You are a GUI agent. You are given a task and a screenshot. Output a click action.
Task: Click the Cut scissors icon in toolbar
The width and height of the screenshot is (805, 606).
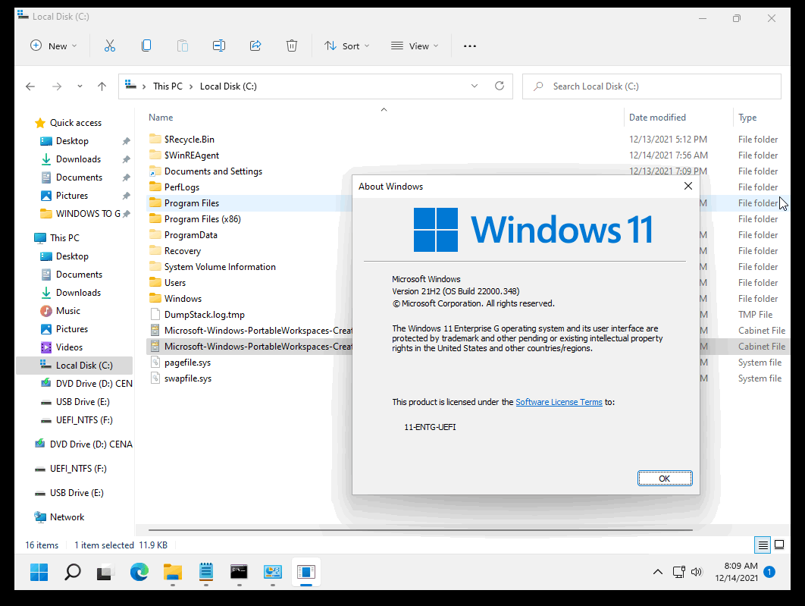(110, 46)
